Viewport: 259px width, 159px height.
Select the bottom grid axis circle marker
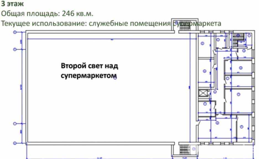[15, 143]
